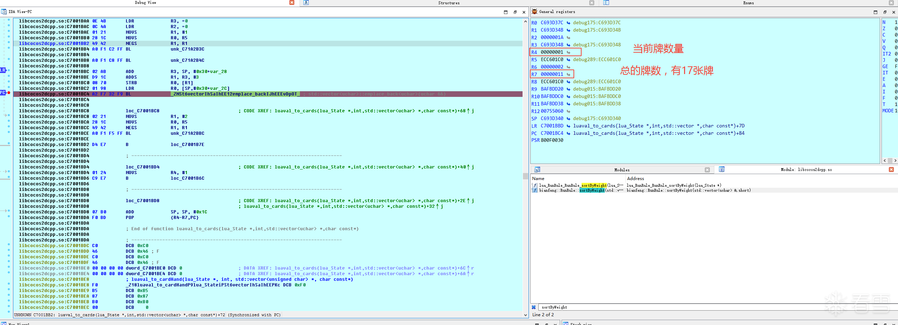Close the Enums tab
898x325 pixels.
coord(891,3)
